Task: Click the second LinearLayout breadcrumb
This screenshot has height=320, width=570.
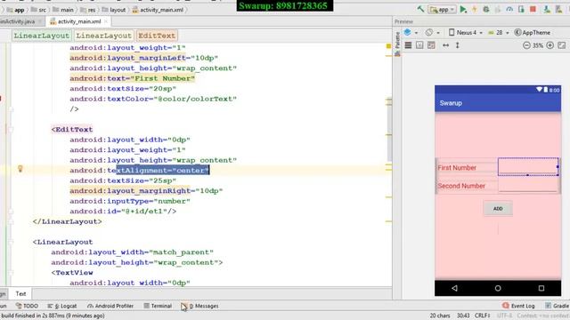Action: (103, 36)
